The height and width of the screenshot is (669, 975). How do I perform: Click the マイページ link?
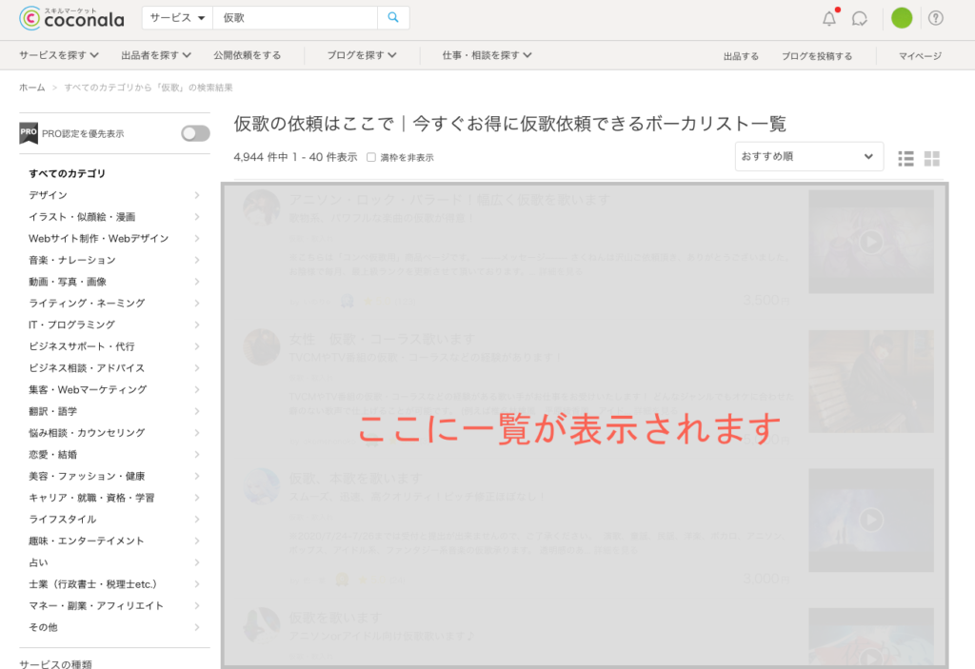click(x=920, y=56)
